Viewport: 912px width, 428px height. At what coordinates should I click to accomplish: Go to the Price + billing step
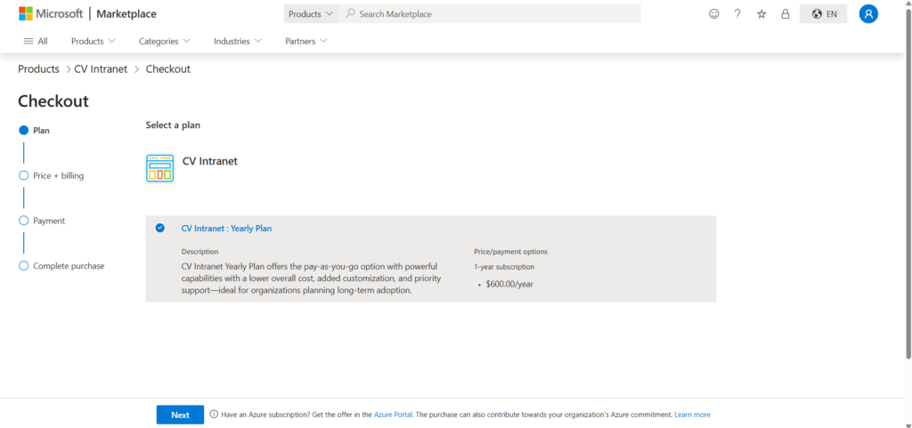tap(52, 175)
